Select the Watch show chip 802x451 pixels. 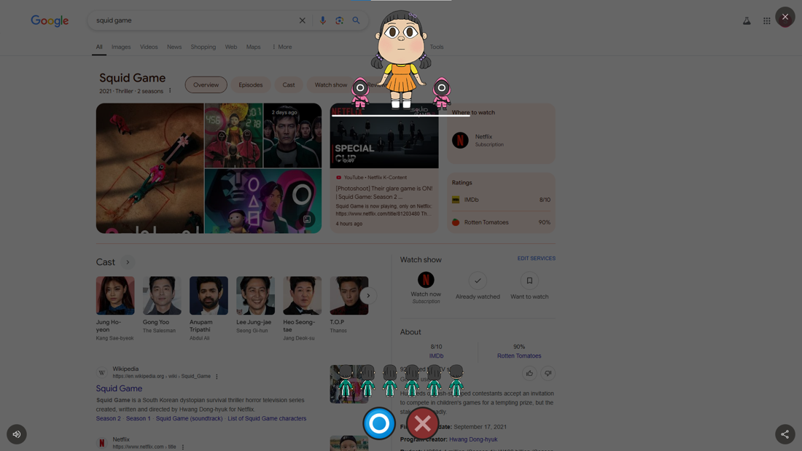tap(330, 85)
